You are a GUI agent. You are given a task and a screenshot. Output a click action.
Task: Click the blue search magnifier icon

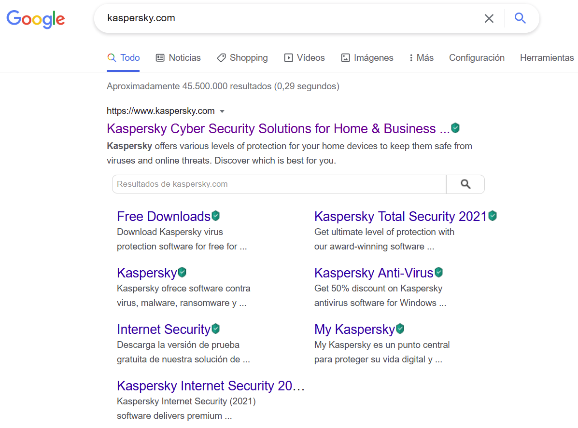(520, 18)
